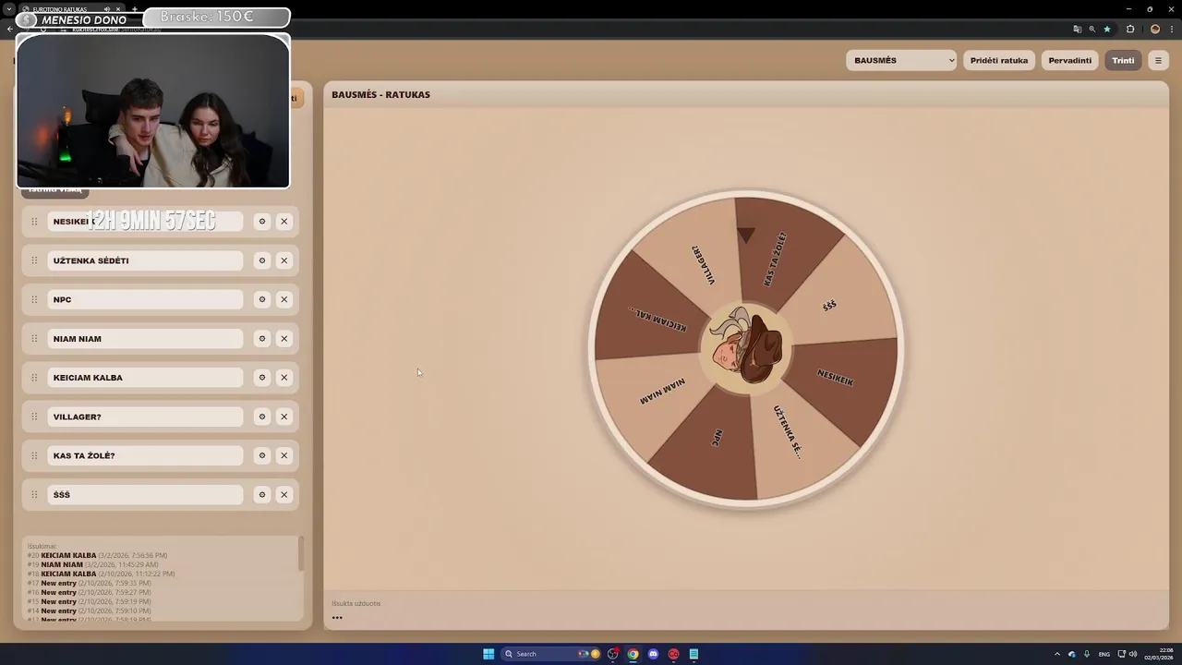Viewport: 1182px width, 665px height.
Task: Grab the drag handle of NIAM NIAM row
Action: pyautogui.click(x=34, y=339)
